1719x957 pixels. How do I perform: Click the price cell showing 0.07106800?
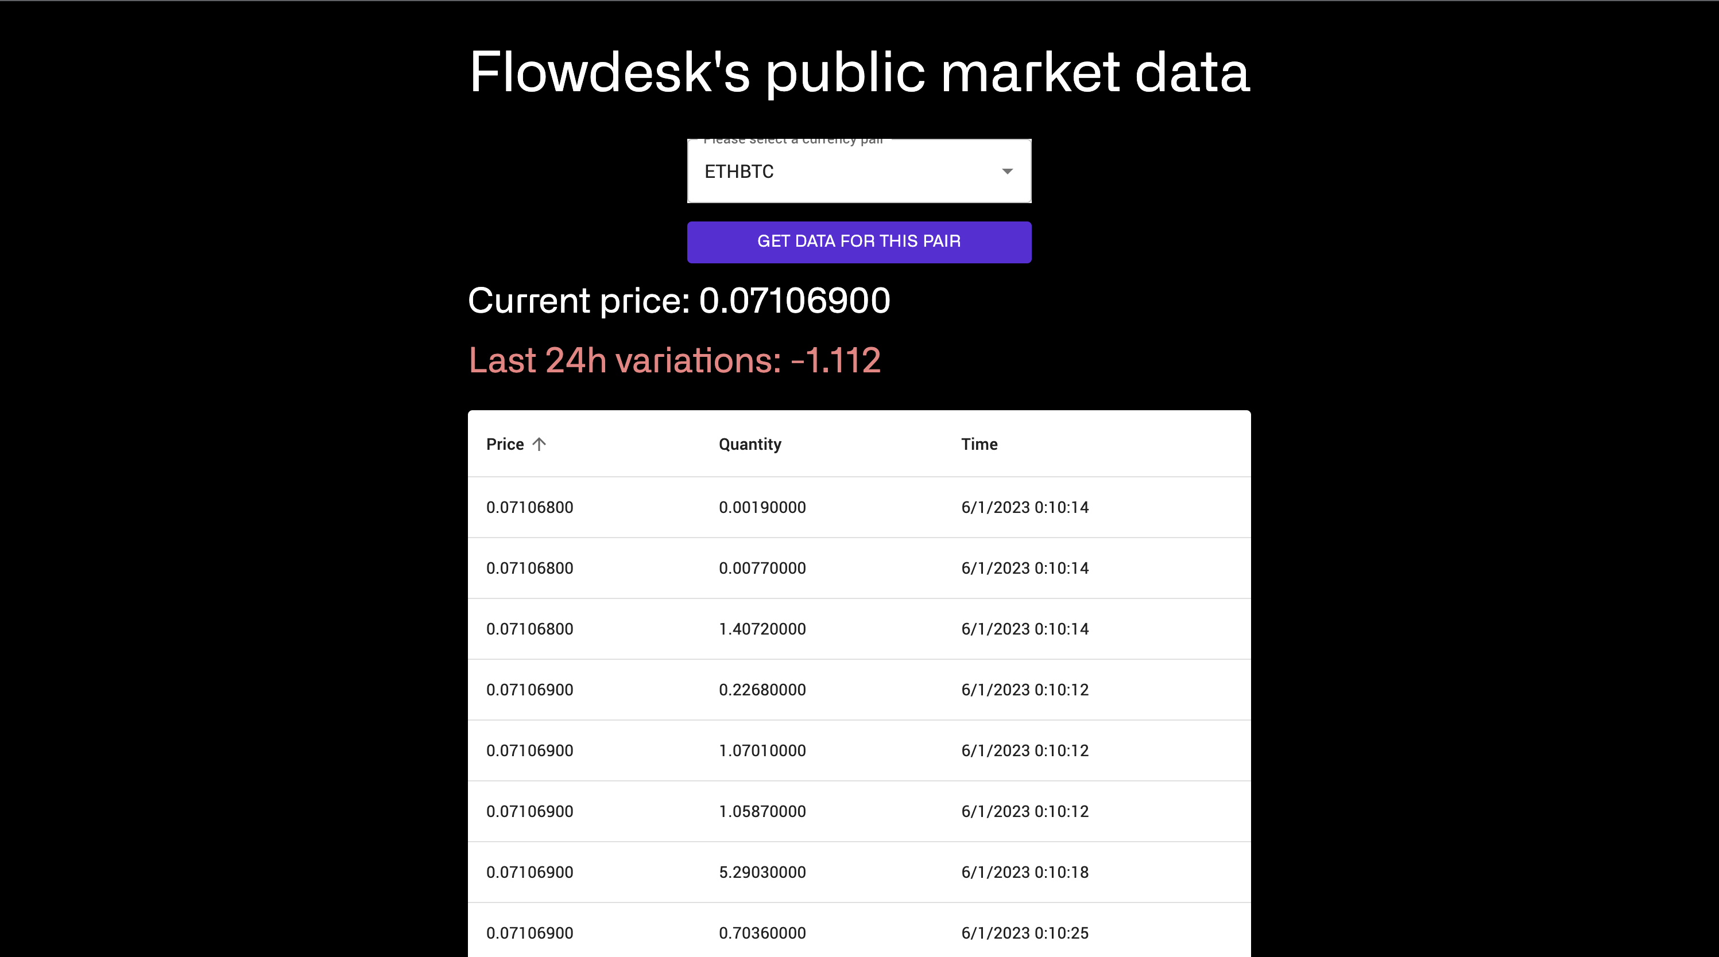pyautogui.click(x=530, y=507)
